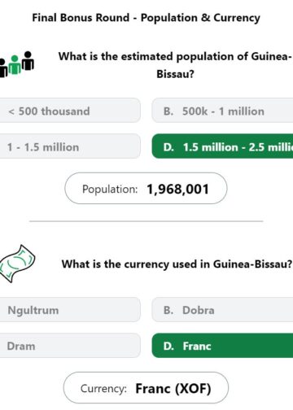Select the '< 500 thousand' answer option
The height and width of the screenshot is (410, 293).
point(70,111)
